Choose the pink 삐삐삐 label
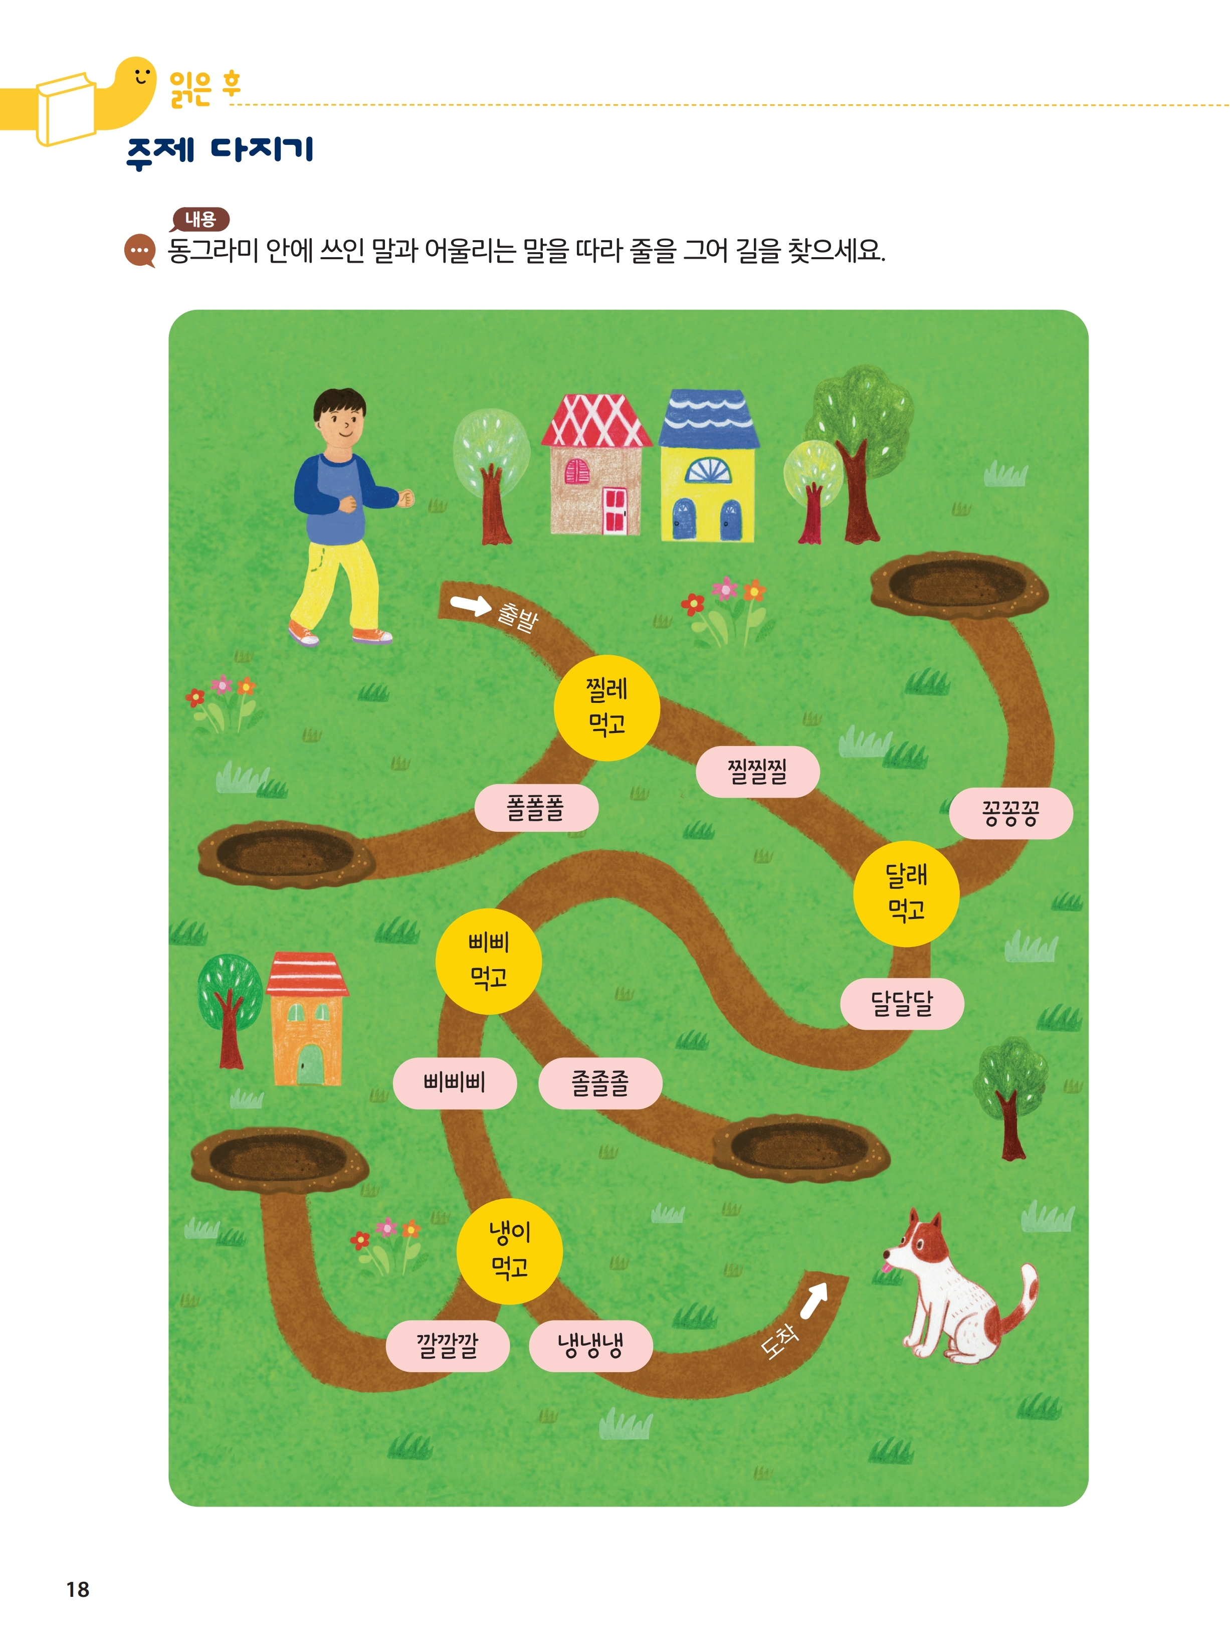Viewport: 1230px width, 1652px height. click(x=455, y=1083)
